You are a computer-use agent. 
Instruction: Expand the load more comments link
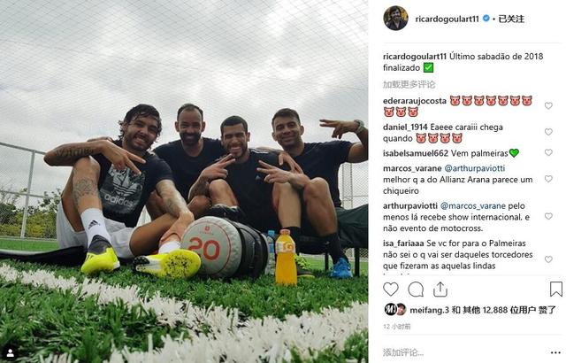click(x=409, y=84)
